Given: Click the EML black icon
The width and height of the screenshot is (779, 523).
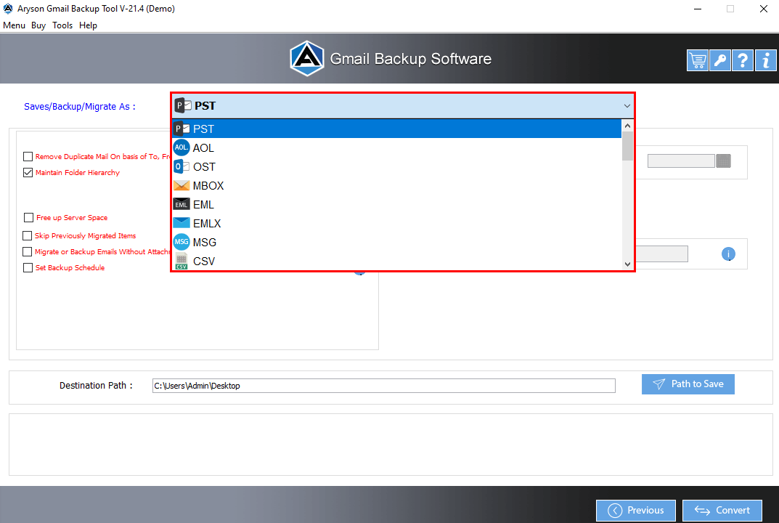Looking at the screenshot, I should (x=182, y=204).
